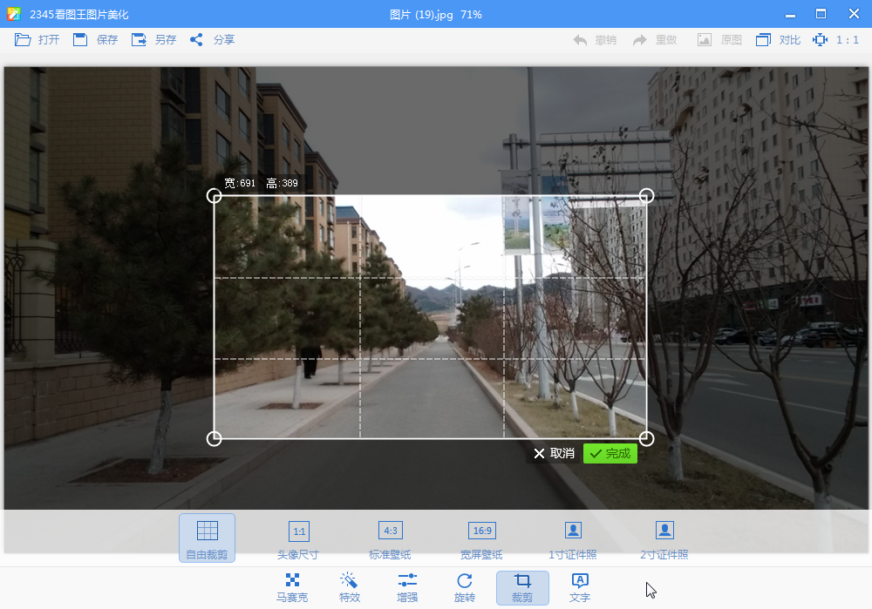This screenshot has width=872, height=609.
Task: Select the 1-inch ID photo preset
Action: 573,538
